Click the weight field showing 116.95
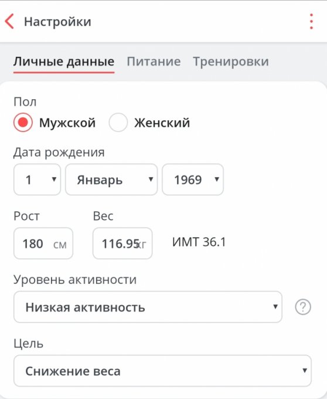The image size is (327, 399). 122,244
